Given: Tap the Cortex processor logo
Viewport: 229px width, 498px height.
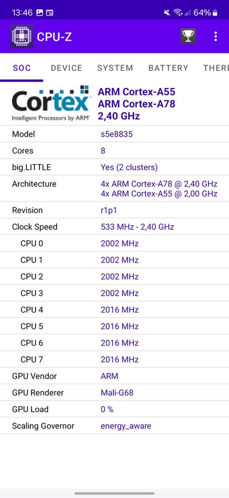Looking at the screenshot, I should tap(52, 103).
